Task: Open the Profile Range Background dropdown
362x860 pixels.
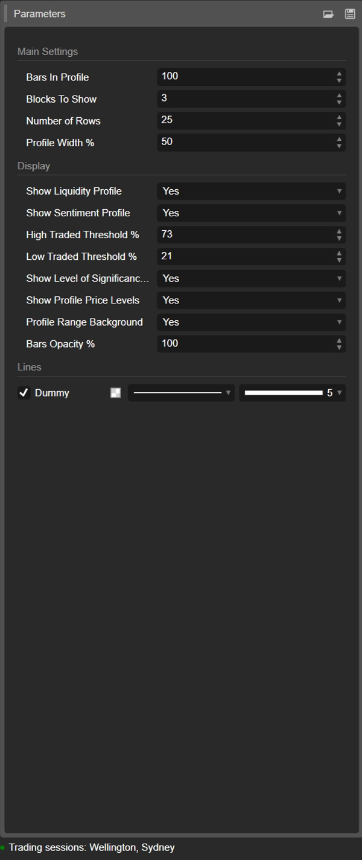Action: (338, 322)
